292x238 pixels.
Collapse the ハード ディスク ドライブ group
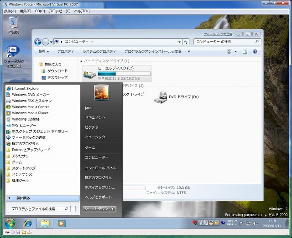81,61
